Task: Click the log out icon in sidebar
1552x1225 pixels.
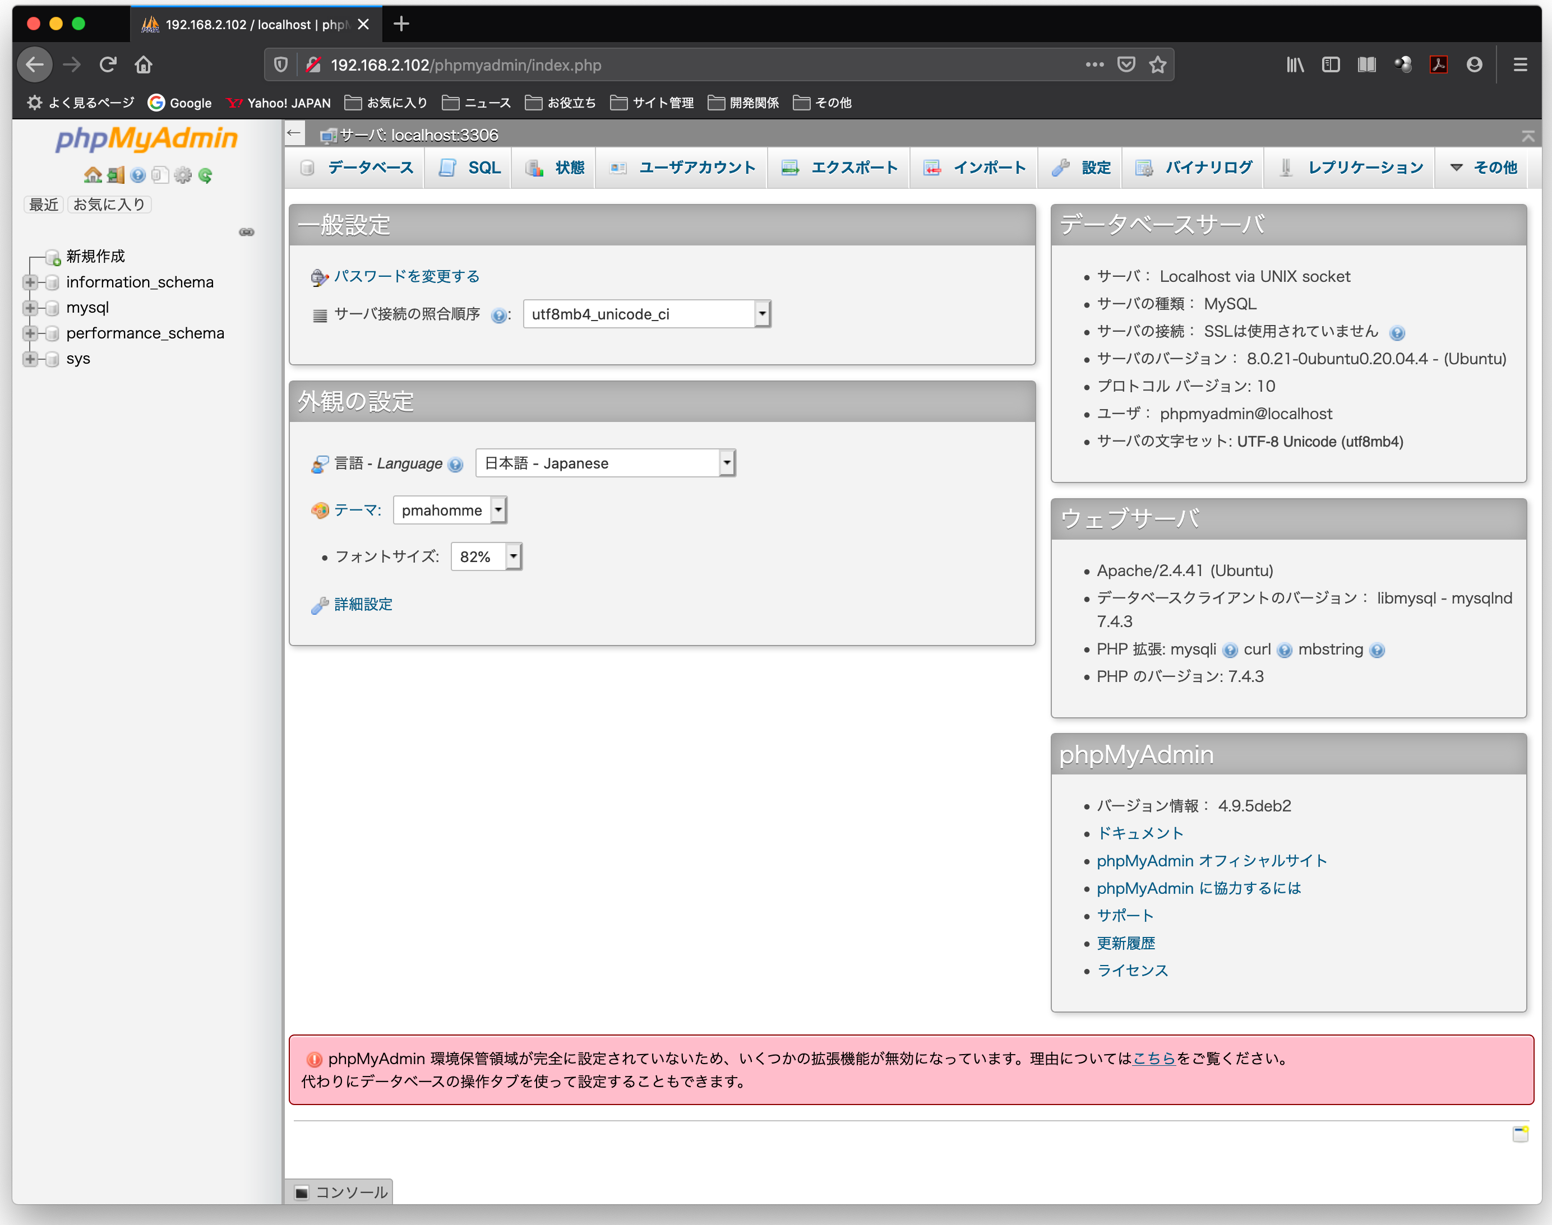Action: coord(116,175)
